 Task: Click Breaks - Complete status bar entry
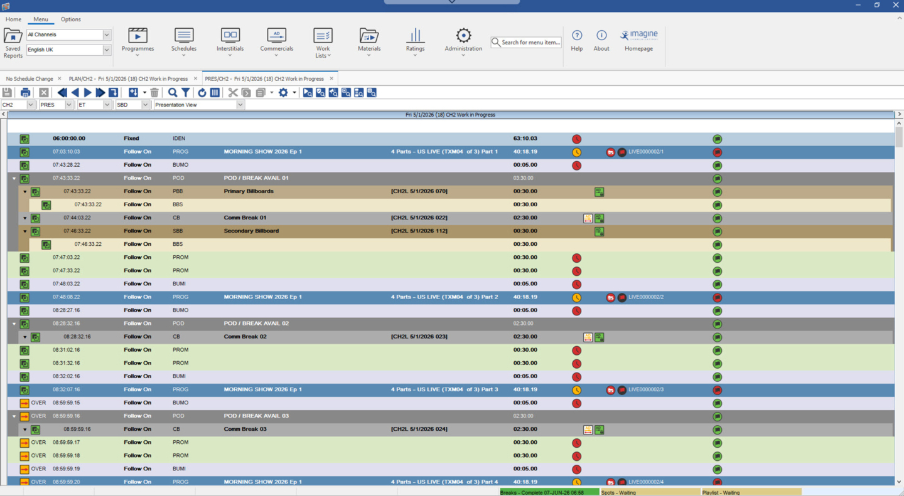pos(549,492)
